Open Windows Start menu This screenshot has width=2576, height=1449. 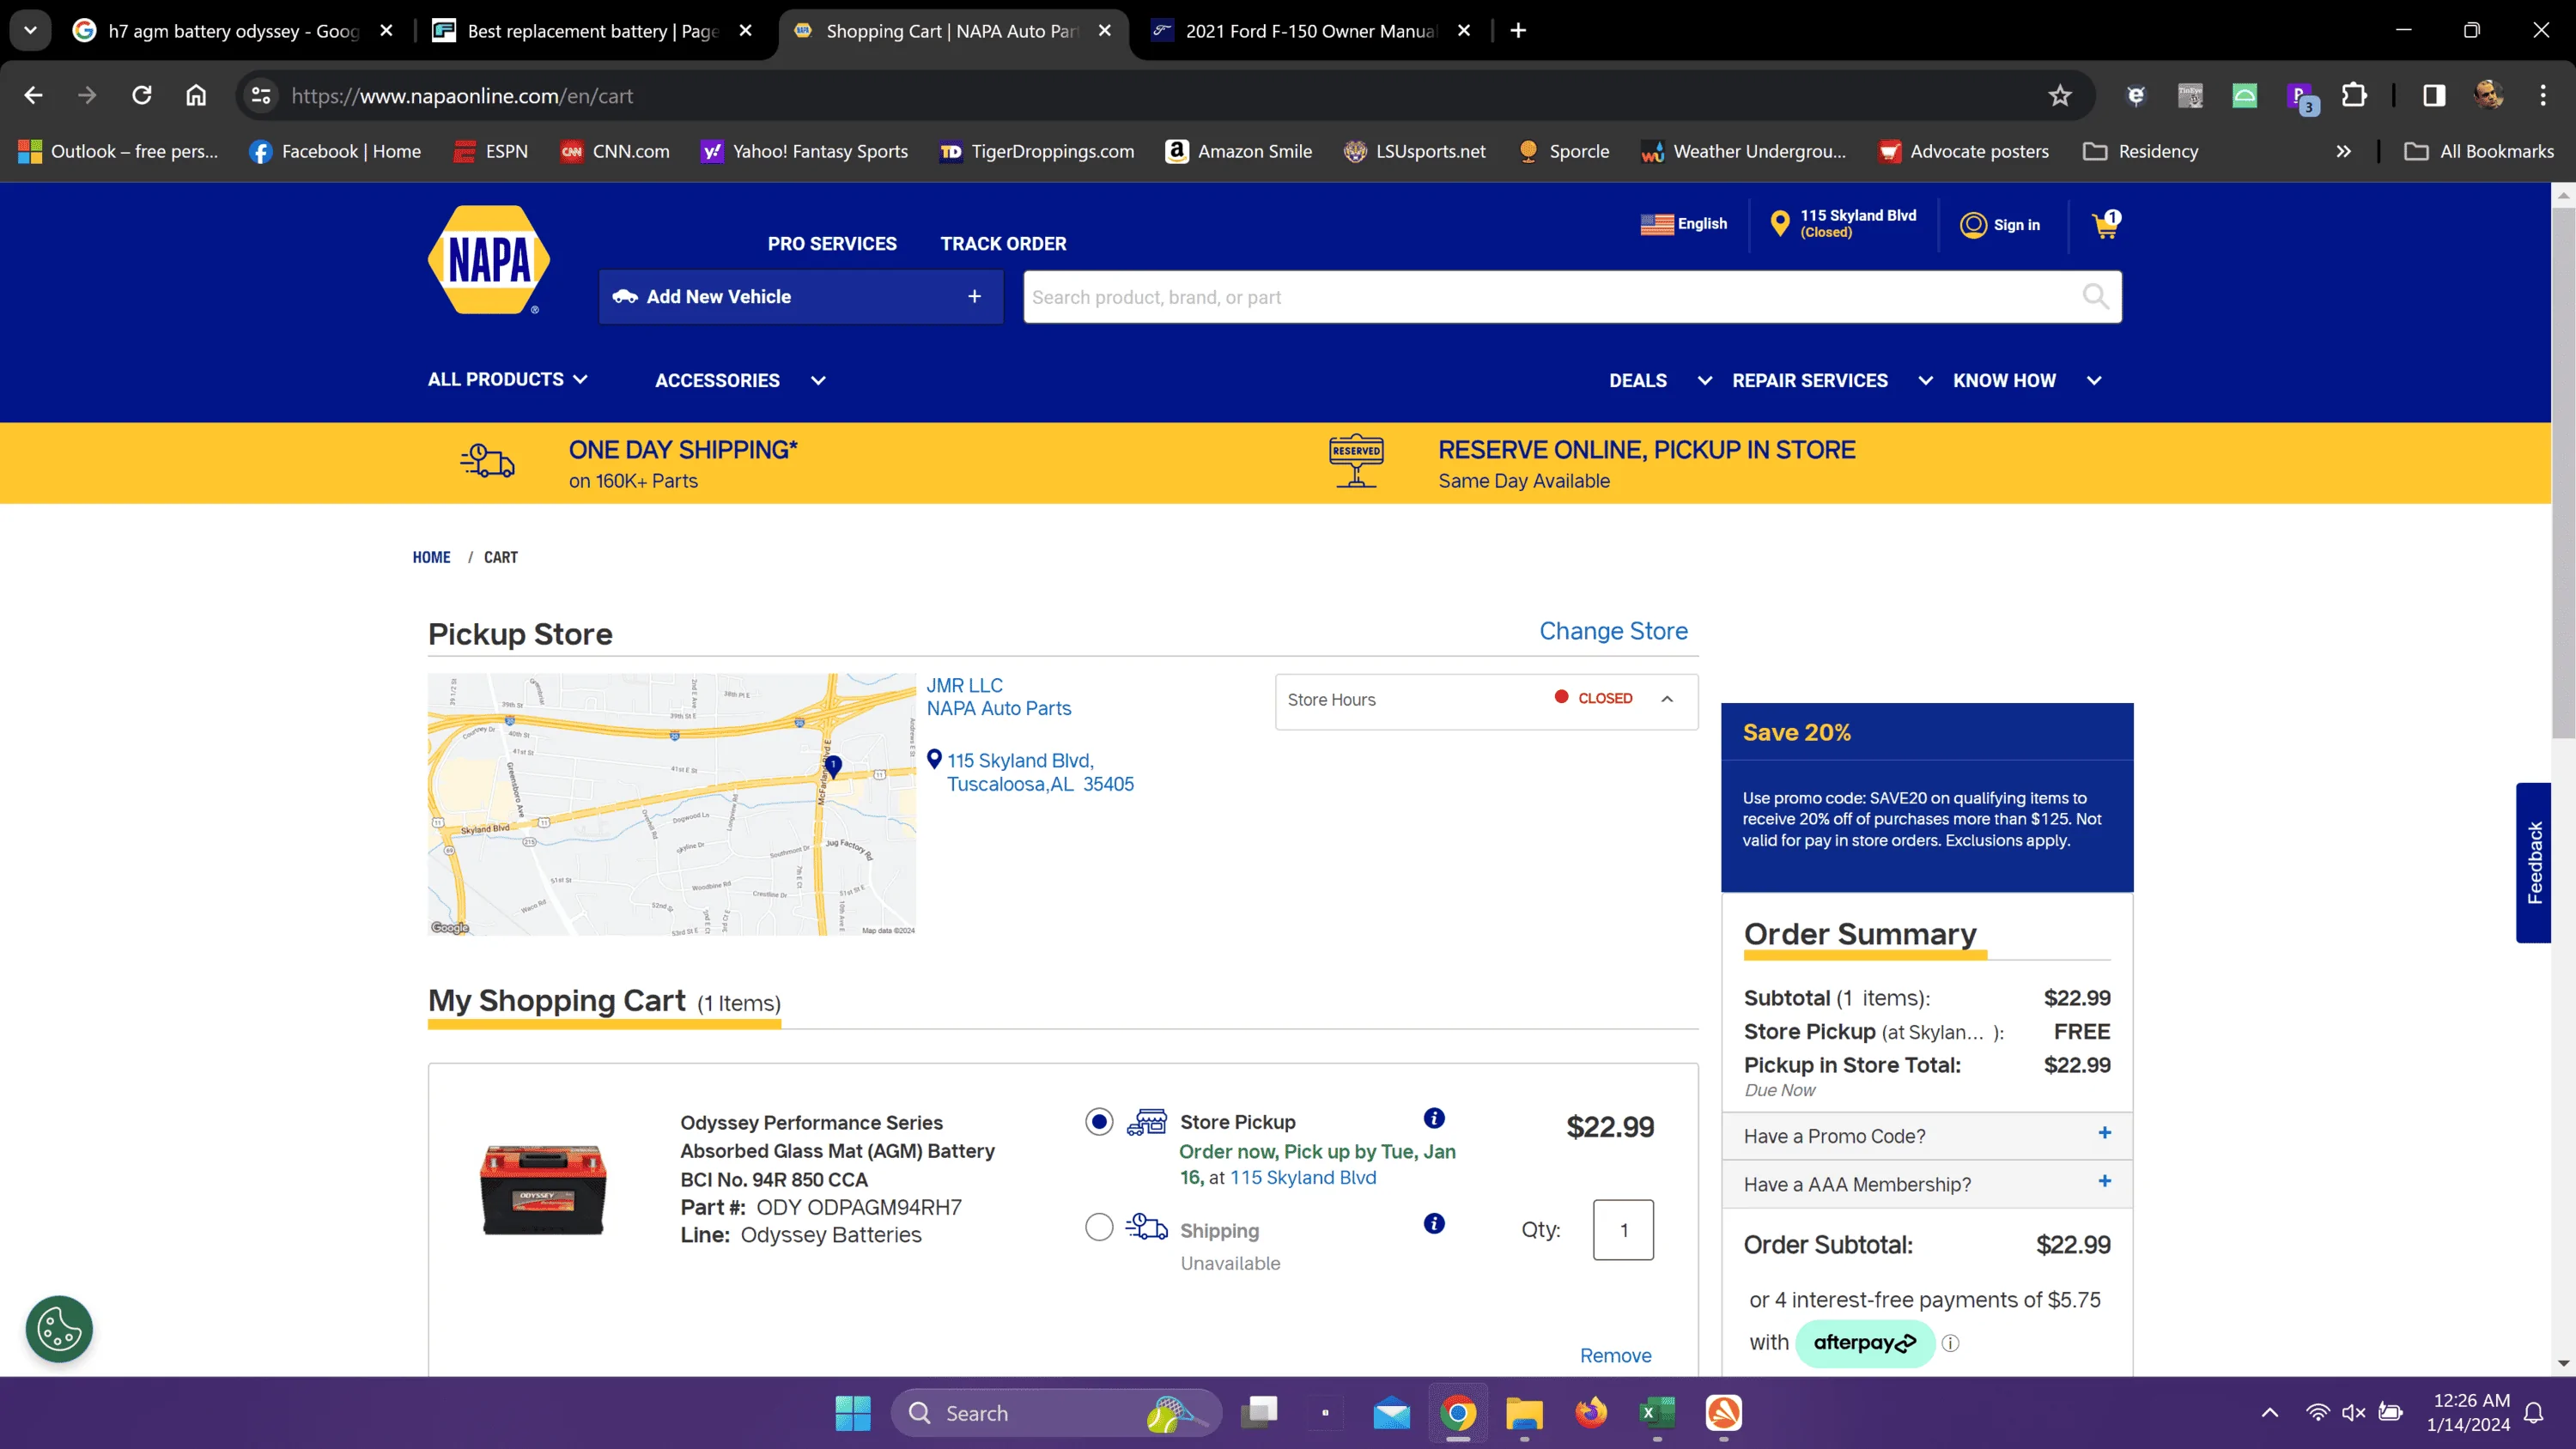853,1413
